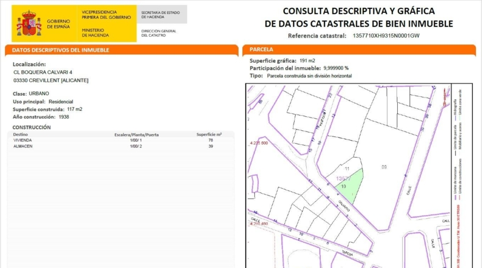This screenshot has height=268, width=482.
Task: Click 'DIRECCIÓN GENERAL DEL CATASTRO' text
Action: (x=159, y=33)
